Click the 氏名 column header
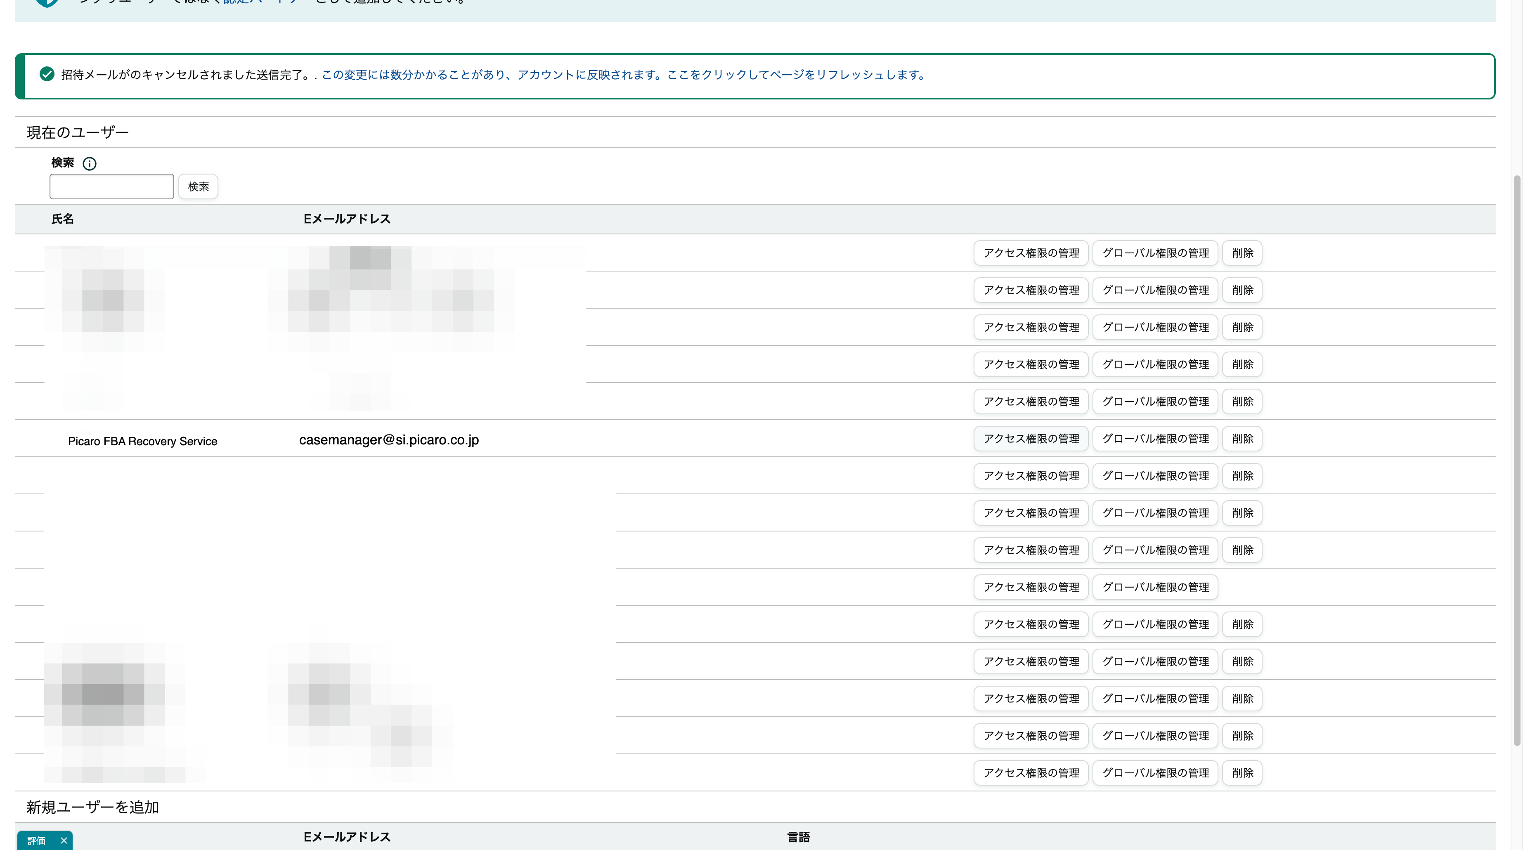The height and width of the screenshot is (850, 1523). (63, 219)
